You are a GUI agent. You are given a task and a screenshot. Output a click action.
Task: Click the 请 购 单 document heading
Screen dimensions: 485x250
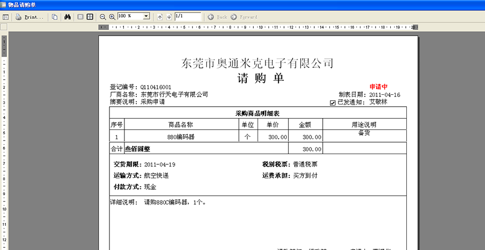point(260,78)
